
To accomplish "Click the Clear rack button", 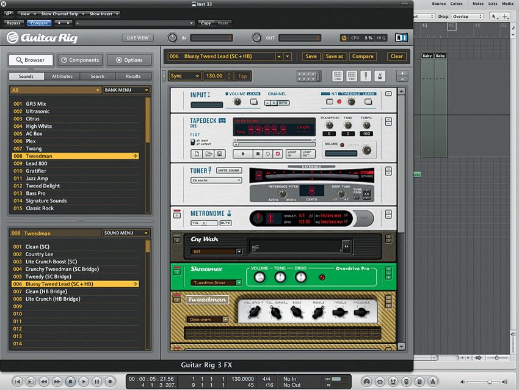I will (396, 56).
